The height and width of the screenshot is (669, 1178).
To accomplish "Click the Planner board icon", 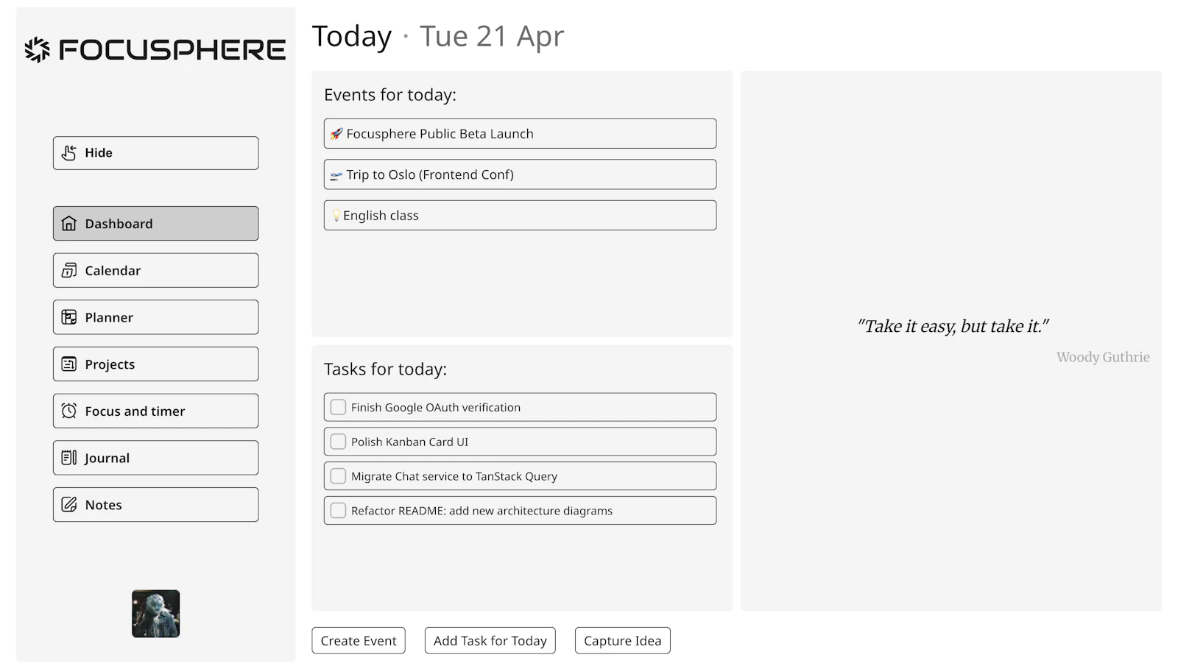I will click(x=69, y=317).
